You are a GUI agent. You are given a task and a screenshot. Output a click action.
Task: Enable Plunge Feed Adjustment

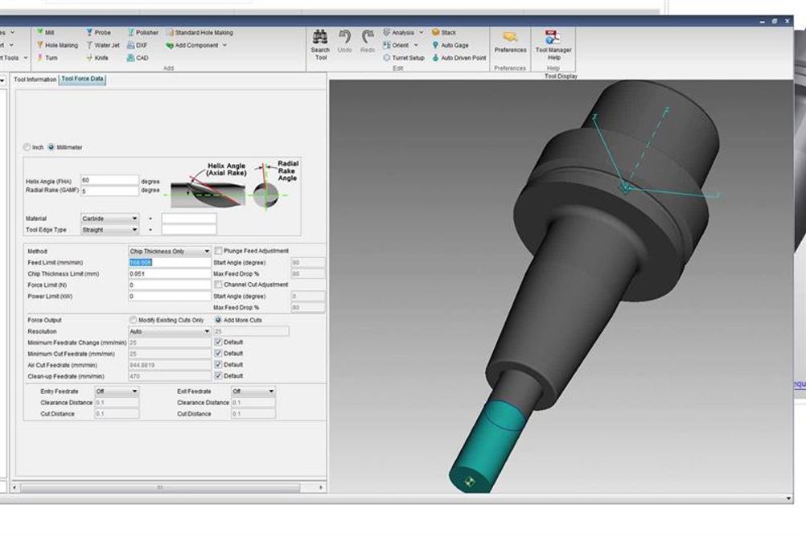[x=219, y=251]
